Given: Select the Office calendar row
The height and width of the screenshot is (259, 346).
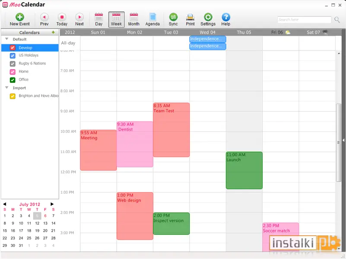Looking at the screenshot, I should pos(30,80).
